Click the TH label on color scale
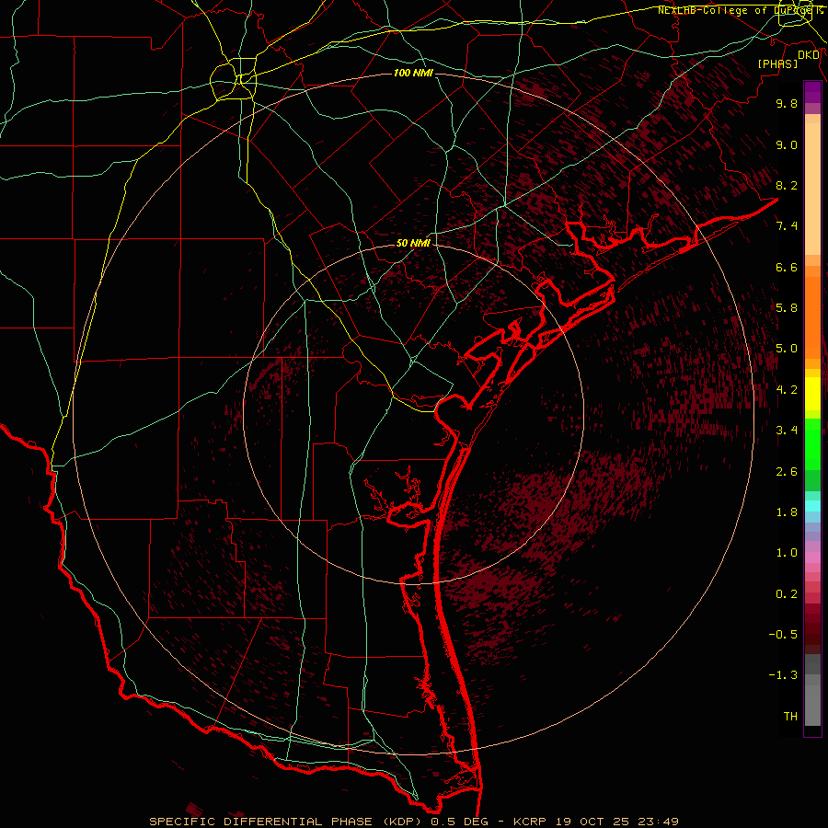This screenshot has height=828, width=828. click(790, 717)
